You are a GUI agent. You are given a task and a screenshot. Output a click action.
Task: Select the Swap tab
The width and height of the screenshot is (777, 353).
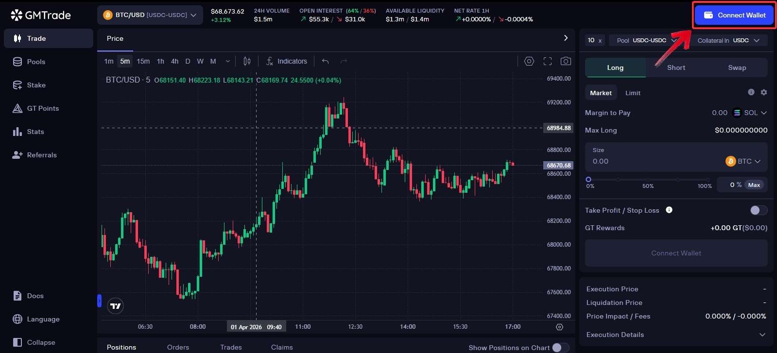(737, 67)
